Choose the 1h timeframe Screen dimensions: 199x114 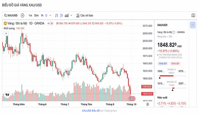click(42, 15)
